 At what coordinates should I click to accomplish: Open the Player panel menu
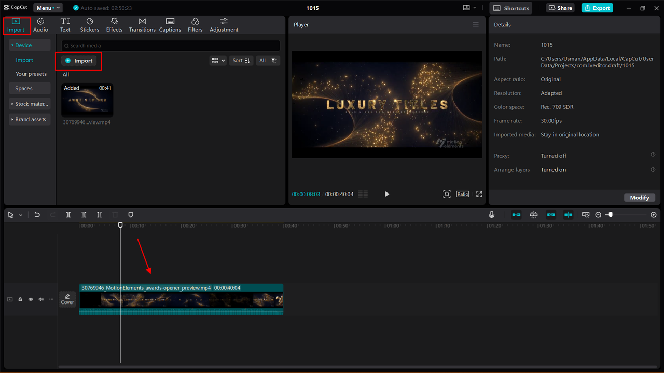coord(476,24)
